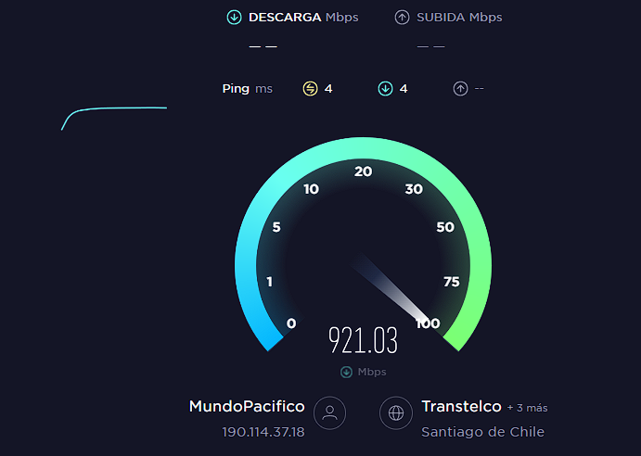
Task: Click the IP address 190.114.37.18
Action: [x=263, y=432]
